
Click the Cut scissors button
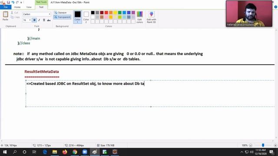pos(14,13)
